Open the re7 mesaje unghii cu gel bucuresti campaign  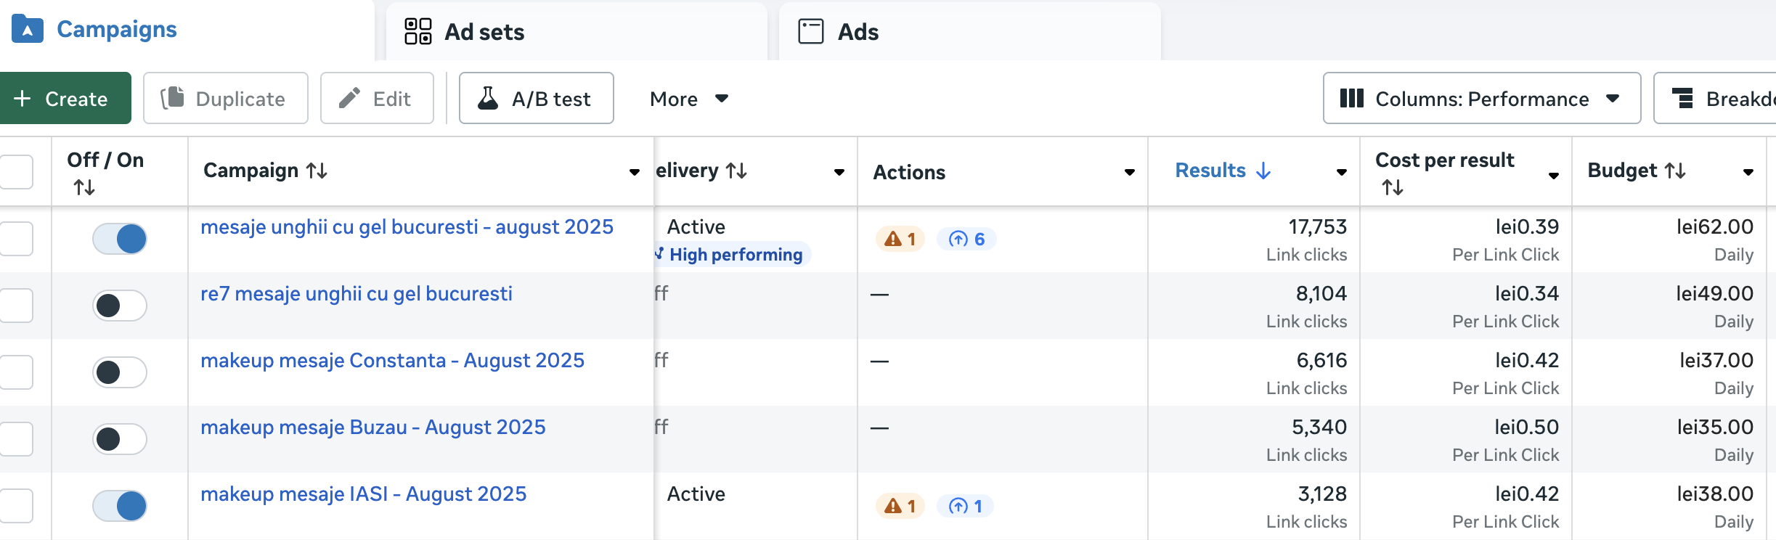click(356, 294)
